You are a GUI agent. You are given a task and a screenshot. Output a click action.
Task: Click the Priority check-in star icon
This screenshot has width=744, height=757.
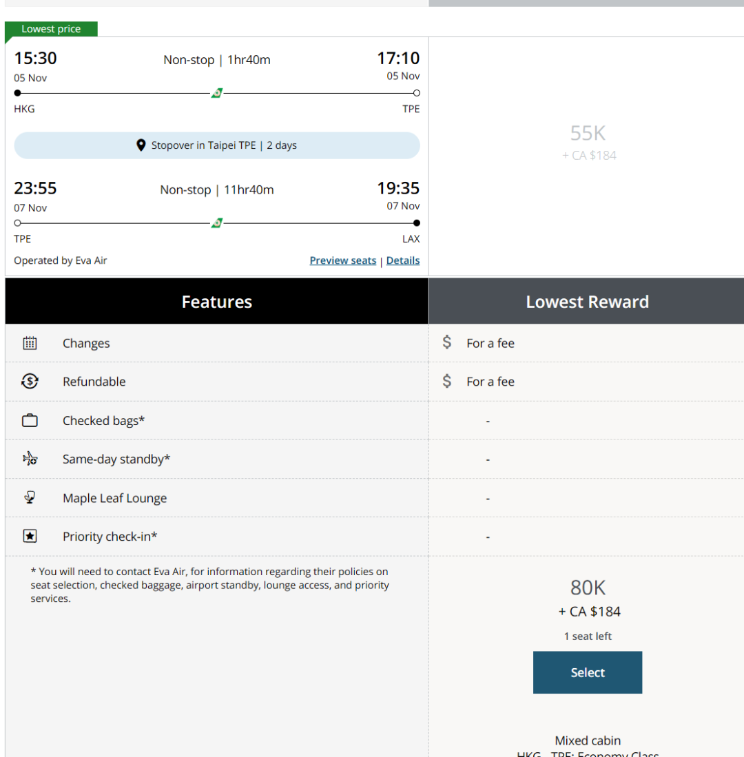click(x=30, y=536)
